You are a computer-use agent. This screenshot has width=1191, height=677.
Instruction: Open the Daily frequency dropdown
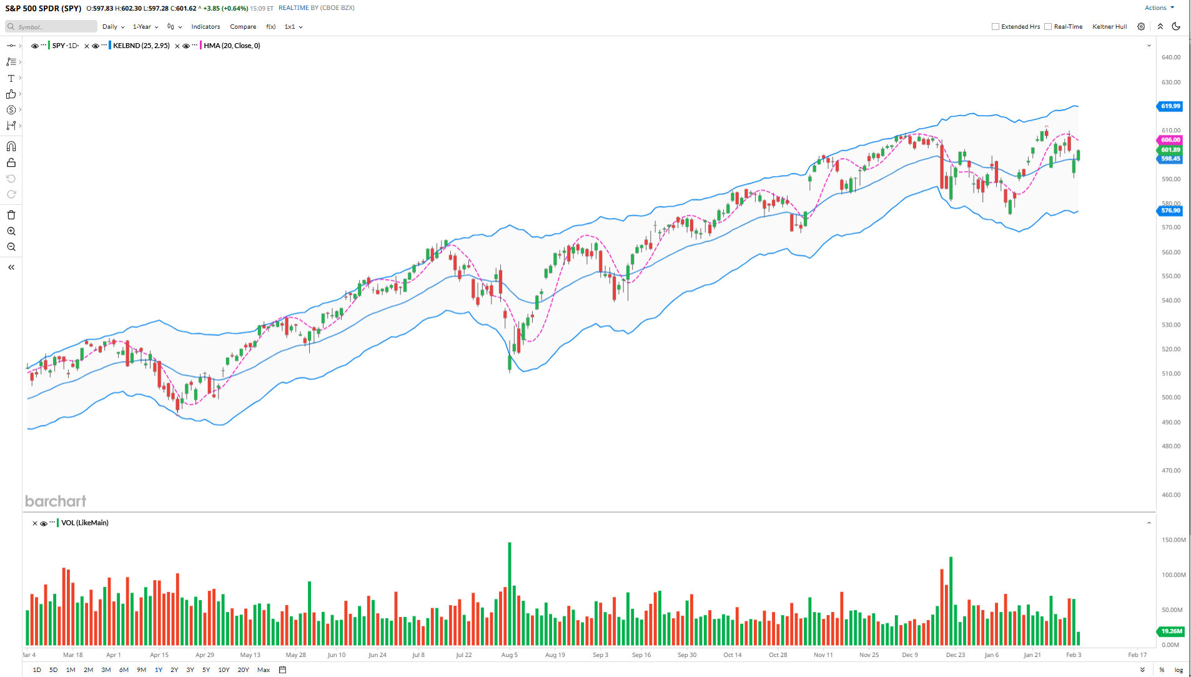(113, 27)
